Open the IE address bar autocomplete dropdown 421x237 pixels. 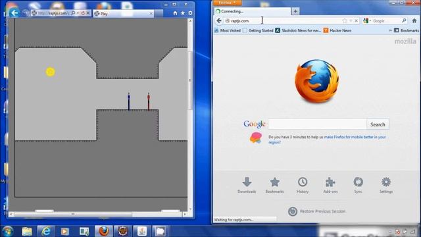click(78, 13)
